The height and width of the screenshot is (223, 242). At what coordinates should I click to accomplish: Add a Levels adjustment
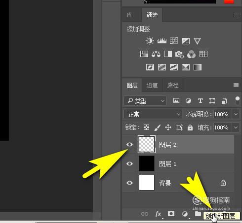click(162, 41)
